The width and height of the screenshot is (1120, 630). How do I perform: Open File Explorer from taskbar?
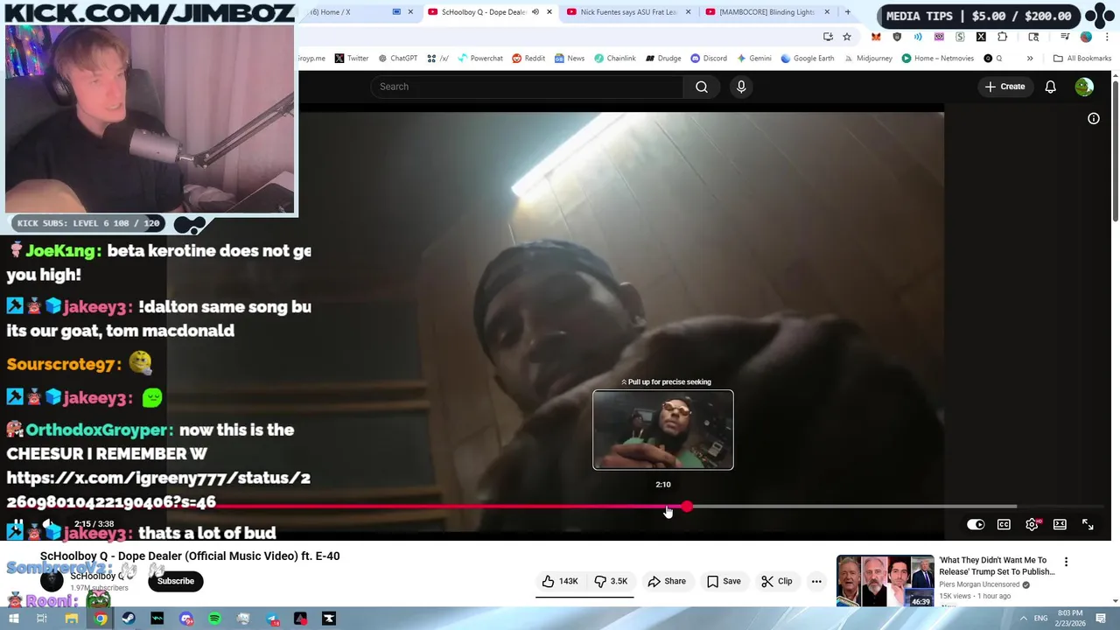click(x=71, y=619)
